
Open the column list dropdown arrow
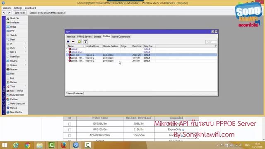216,46
